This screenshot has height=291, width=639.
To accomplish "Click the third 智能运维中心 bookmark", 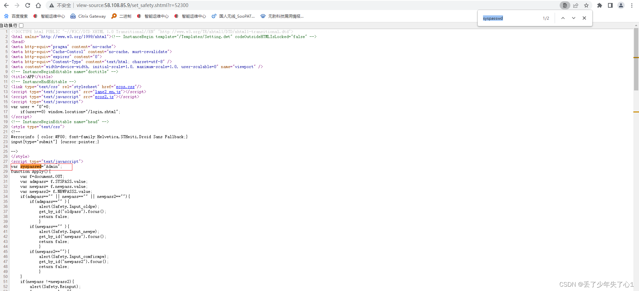I will coord(190,16).
